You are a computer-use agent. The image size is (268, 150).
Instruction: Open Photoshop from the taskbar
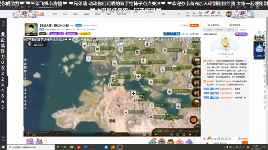pos(99,147)
